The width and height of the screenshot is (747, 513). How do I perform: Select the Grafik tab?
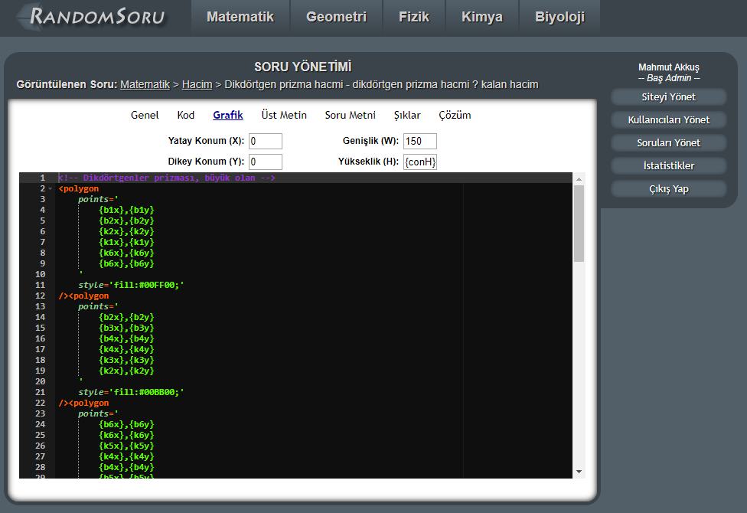point(228,115)
